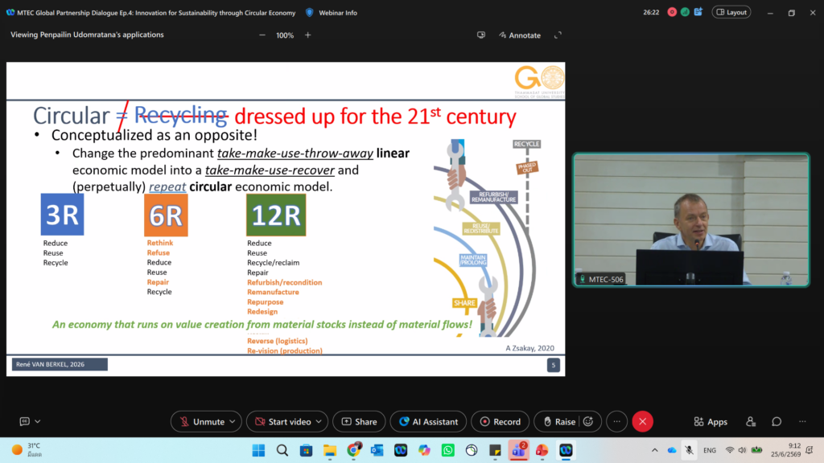Raise hand
Image resolution: width=824 pixels, height=463 pixels.
coord(559,421)
